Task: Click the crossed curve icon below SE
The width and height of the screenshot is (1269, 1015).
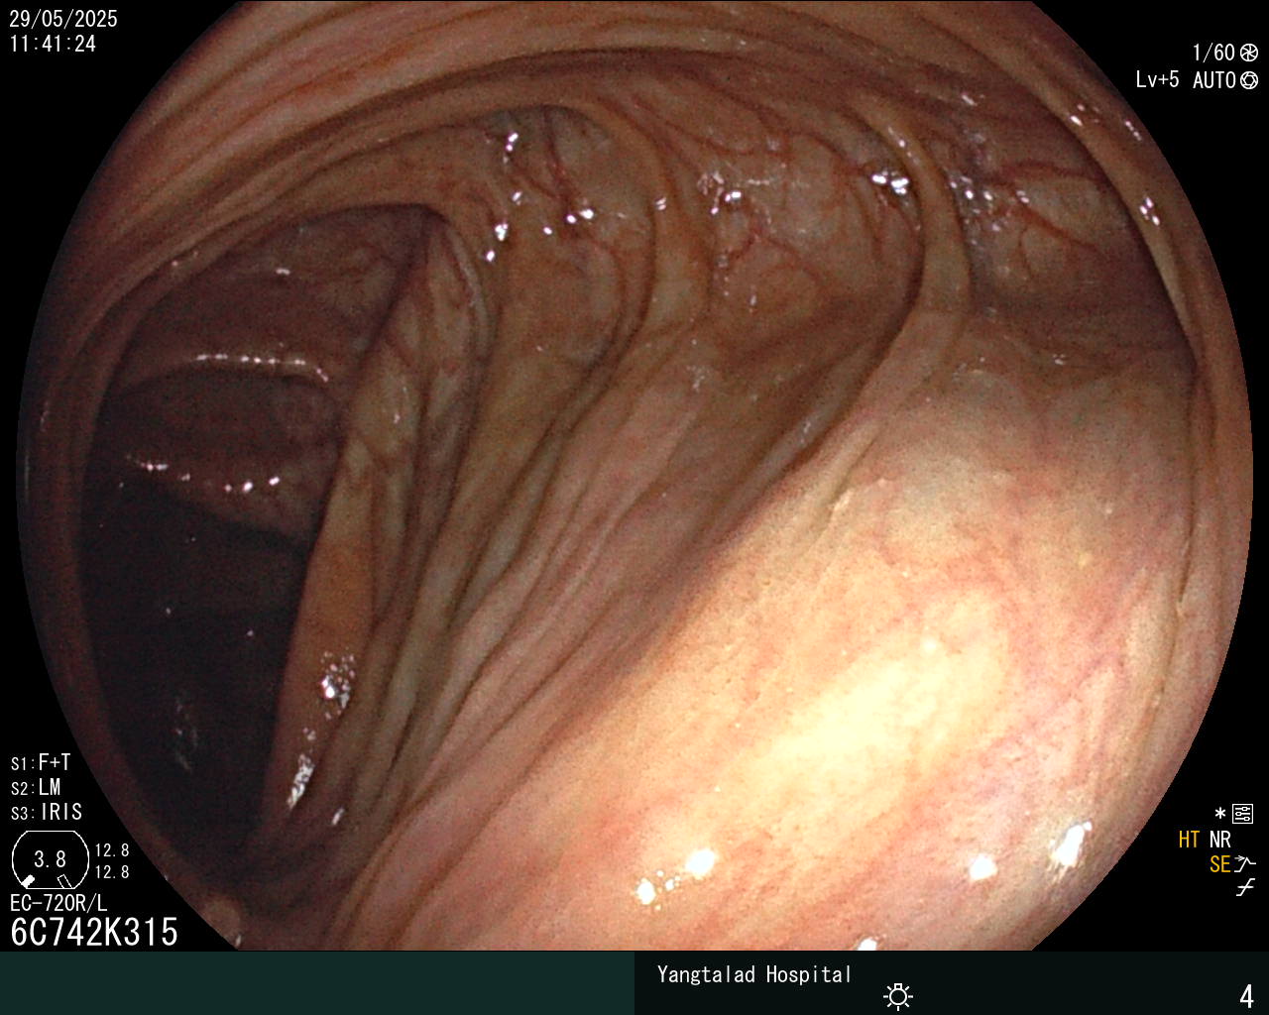Action: [1245, 888]
